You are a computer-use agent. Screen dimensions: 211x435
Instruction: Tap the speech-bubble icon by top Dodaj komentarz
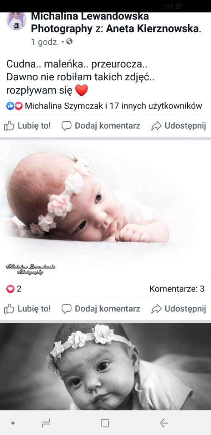click(x=67, y=126)
